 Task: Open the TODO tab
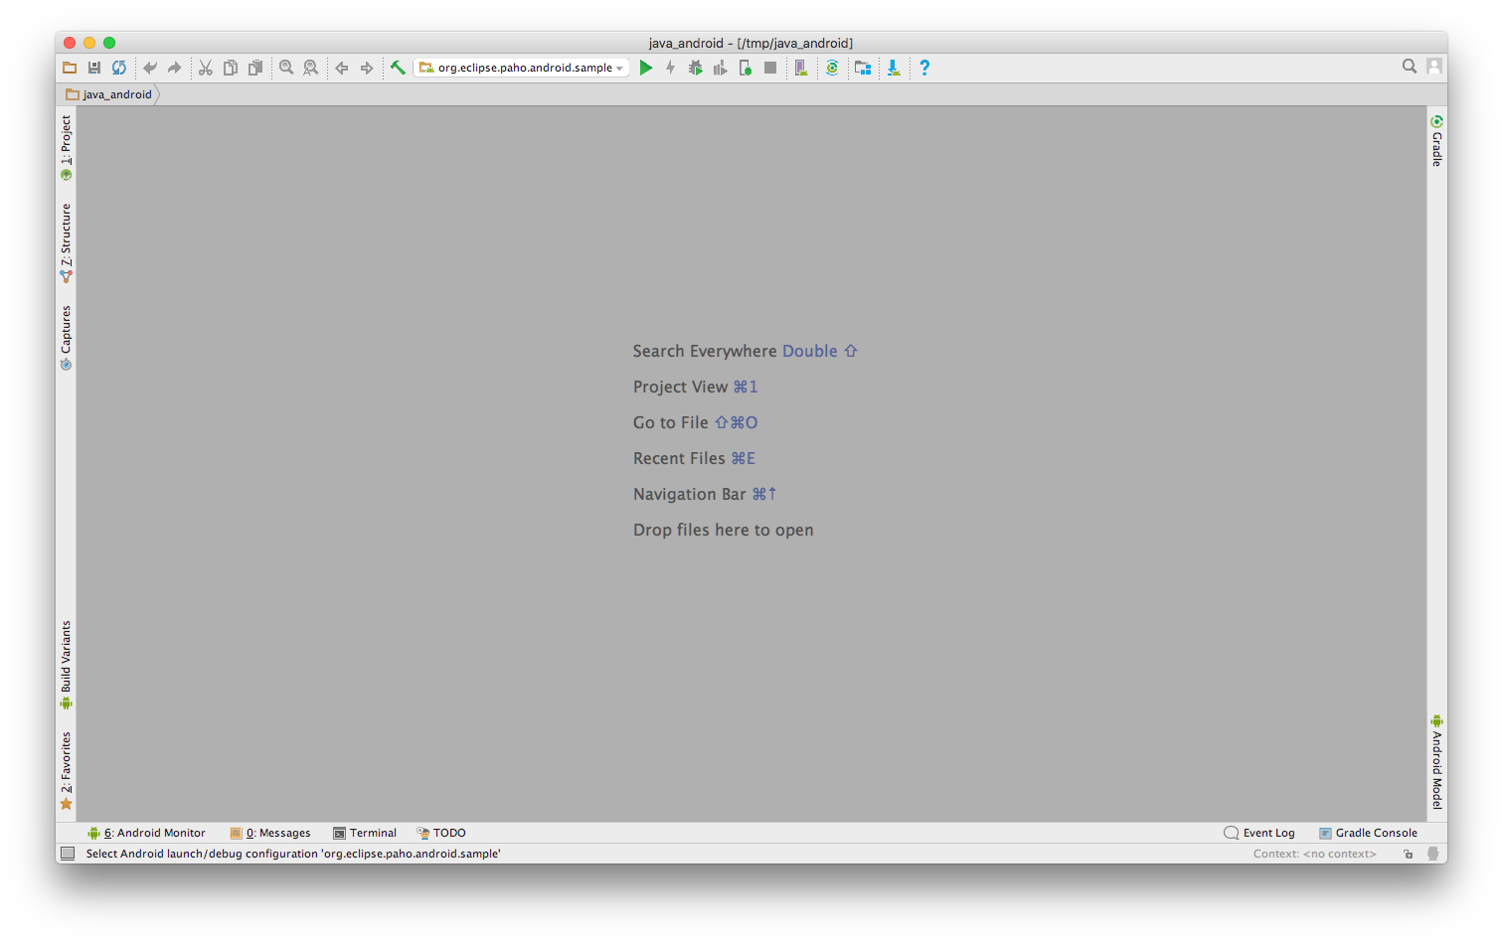(x=441, y=833)
